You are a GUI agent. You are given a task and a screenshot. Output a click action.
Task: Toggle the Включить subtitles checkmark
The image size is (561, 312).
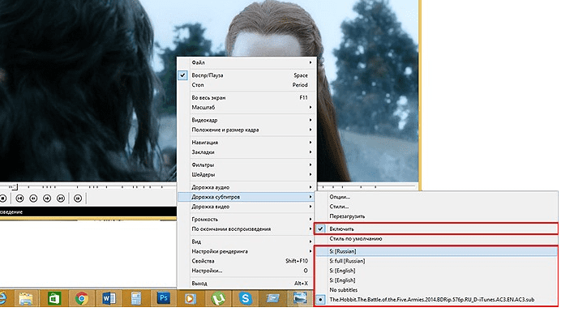pyautogui.click(x=436, y=229)
